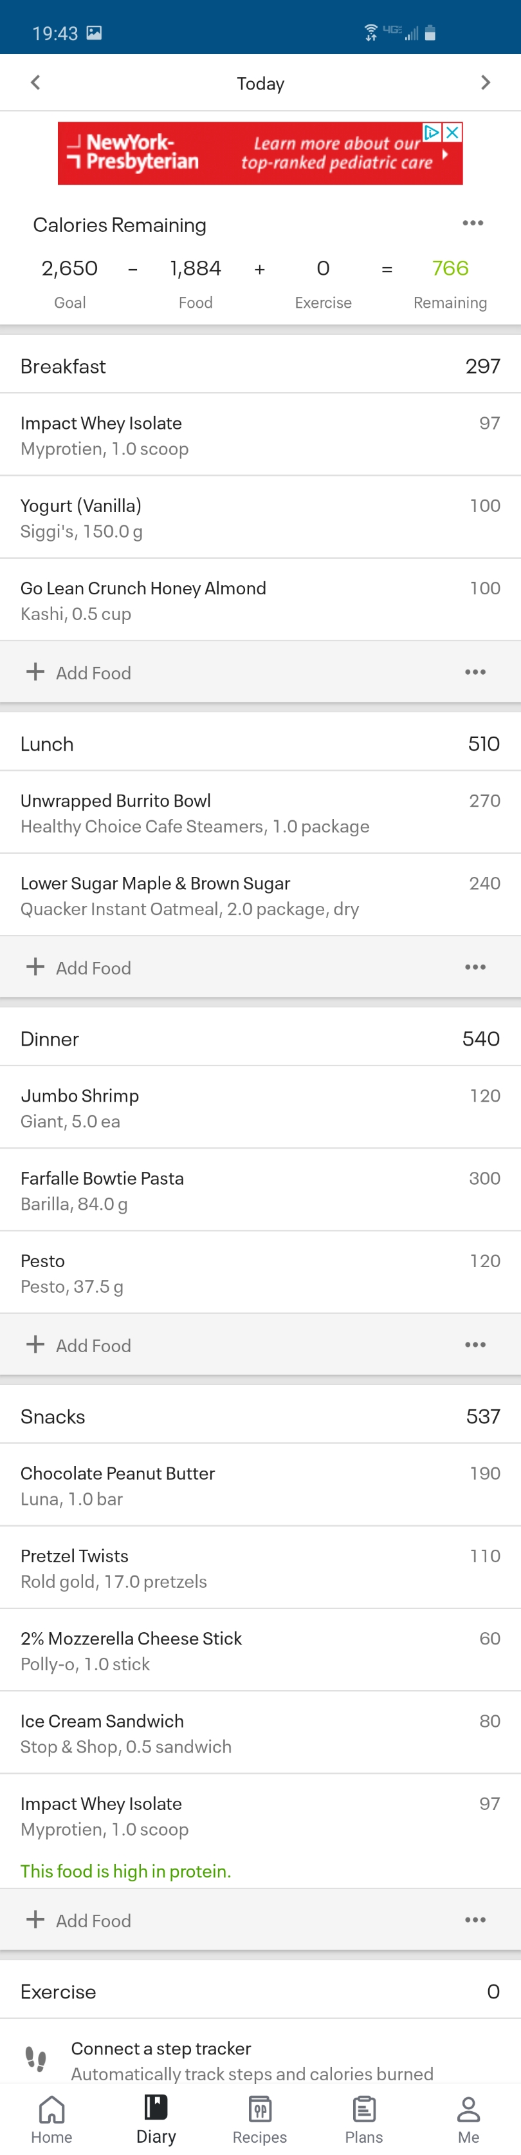Open Breakfast more options dots
Screen dimensions: 521x2155
475,673
